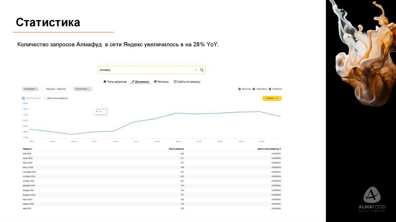Expand the Все регионы dropdown
Image resolution: width=396 pixels, height=222 pixels.
(x=83, y=89)
